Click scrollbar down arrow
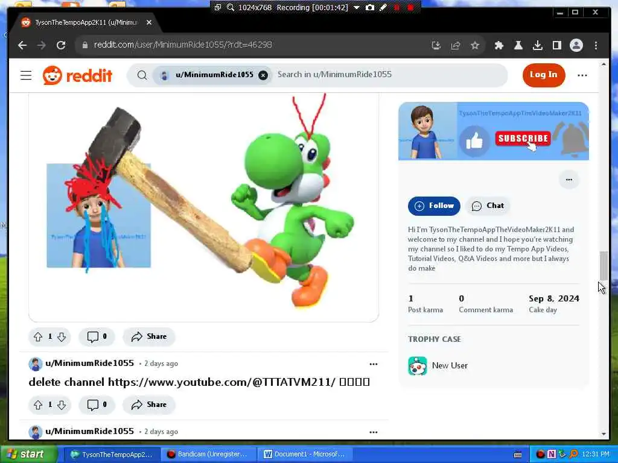This screenshot has height=463, width=618. (604, 434)
